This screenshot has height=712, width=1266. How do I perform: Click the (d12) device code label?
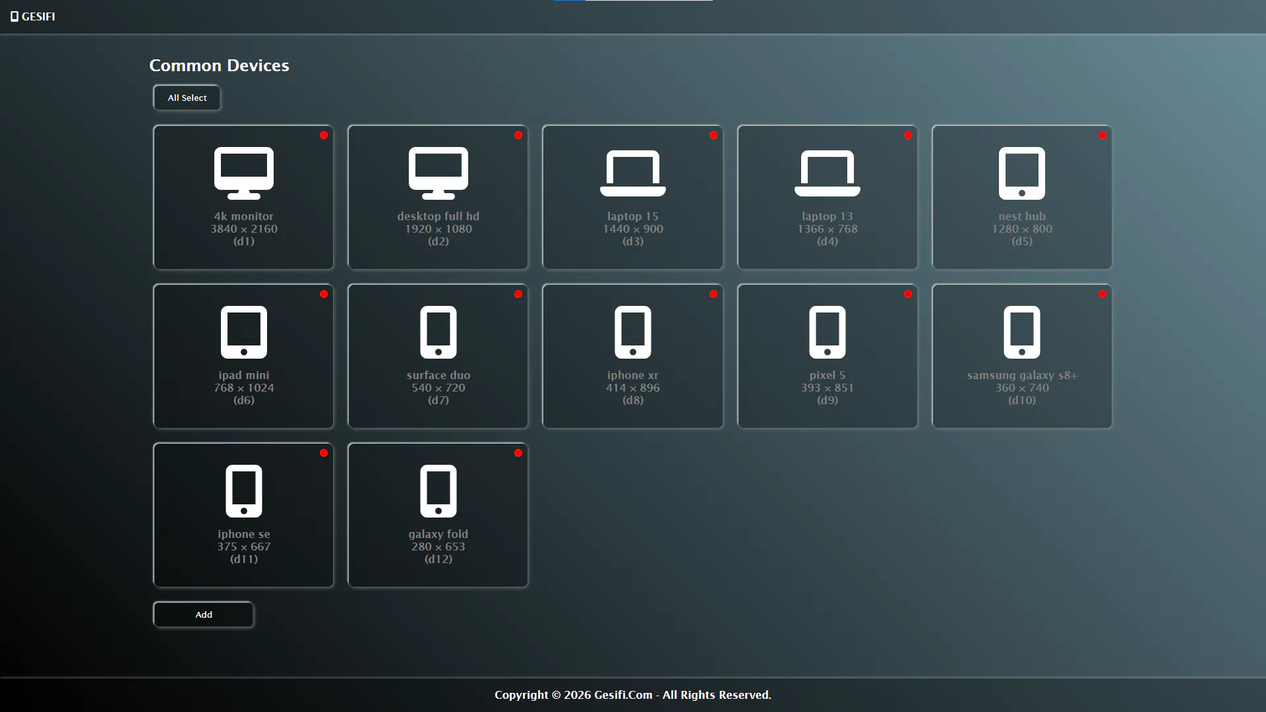[438, 559]
